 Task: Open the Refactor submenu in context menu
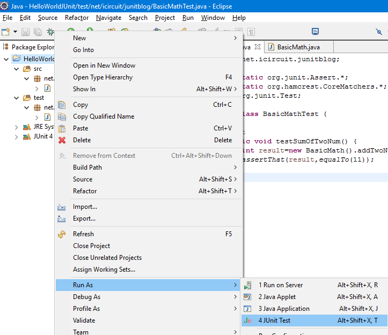(x=148, y=191)
